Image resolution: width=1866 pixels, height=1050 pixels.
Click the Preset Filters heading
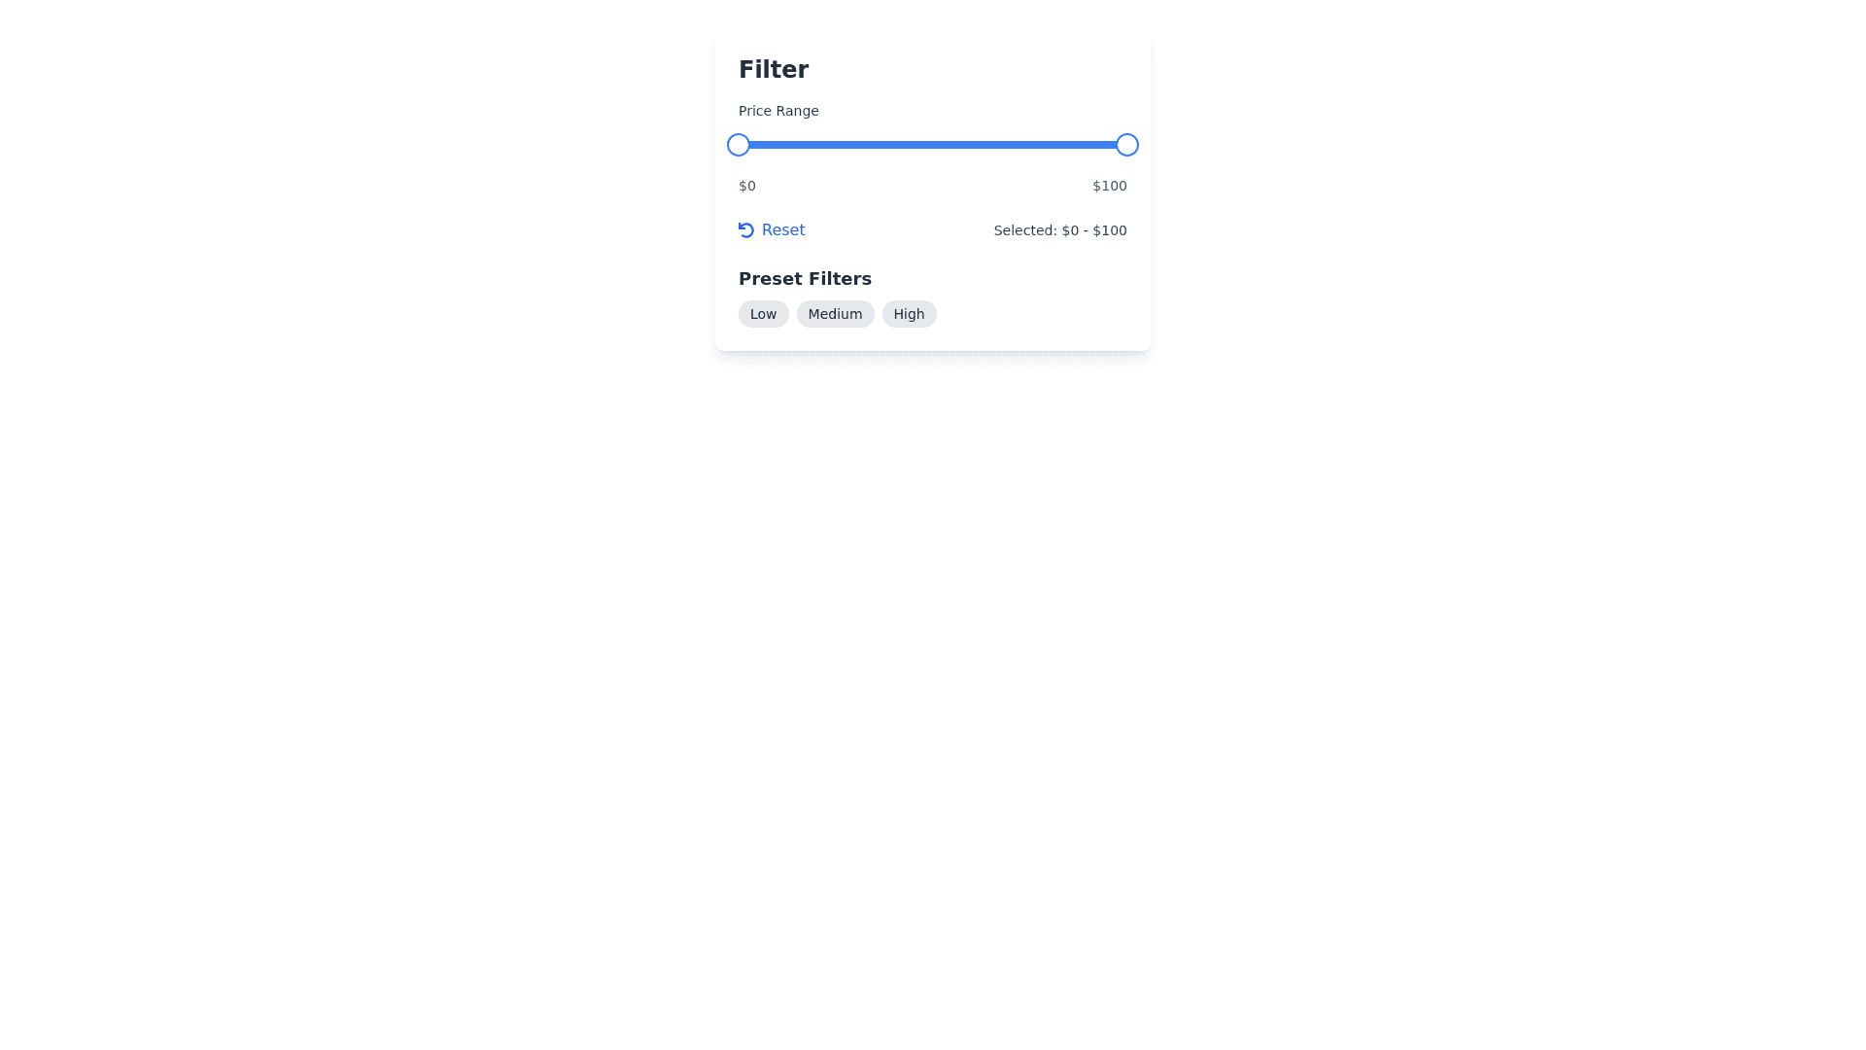coord(805,279)
